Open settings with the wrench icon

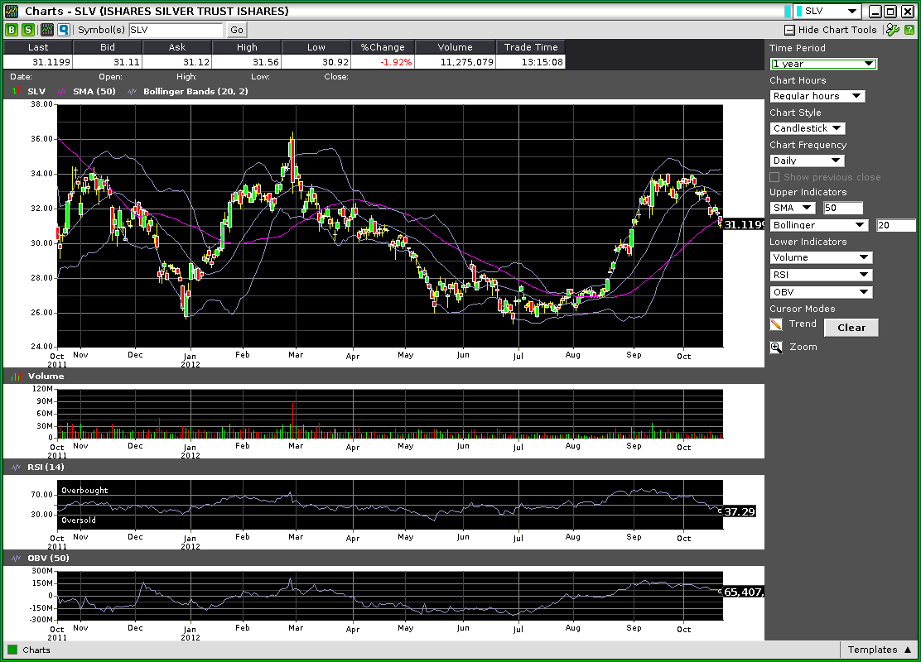point(892,30)
